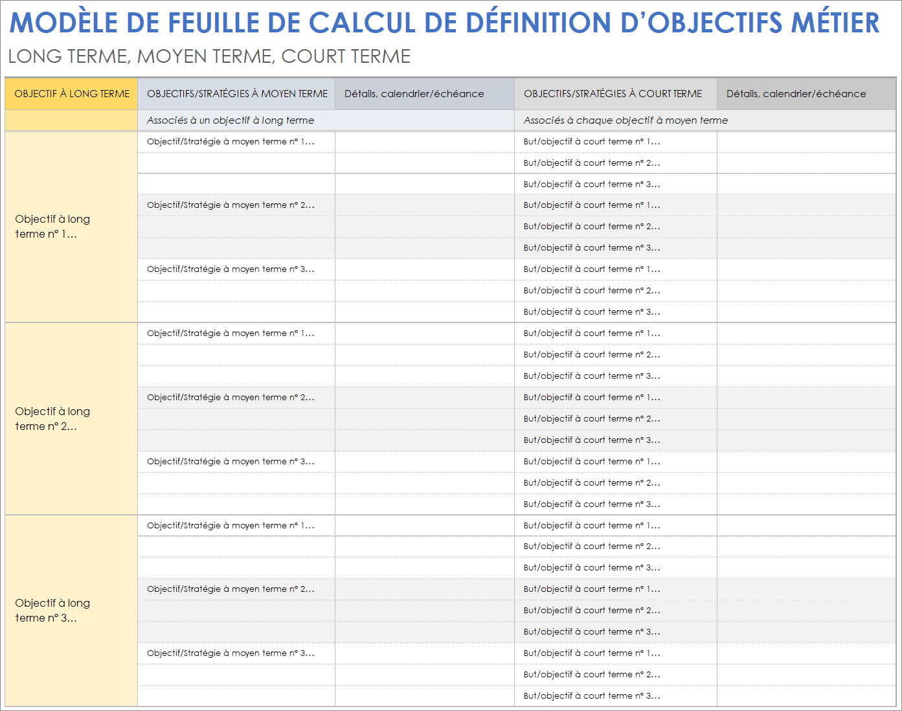Click moyen terme n° 2 under long terme n° 3
Image resolution: width=902 pixels, height=711 pixels.
pos(236,589)
